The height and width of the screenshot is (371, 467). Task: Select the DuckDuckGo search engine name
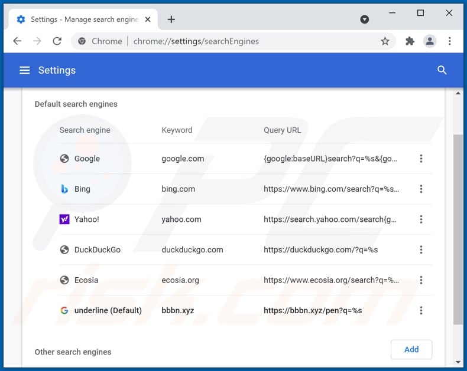coord(98,249)
